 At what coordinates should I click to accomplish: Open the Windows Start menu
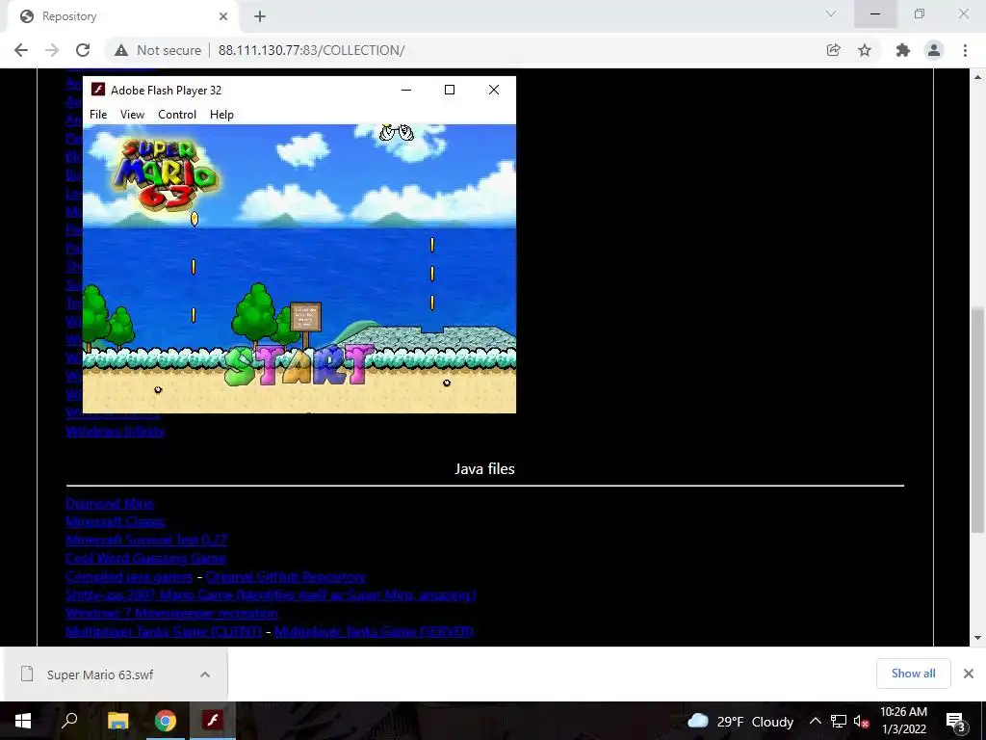point(23,721)
